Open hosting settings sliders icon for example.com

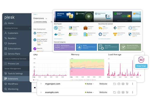[127, 92]
